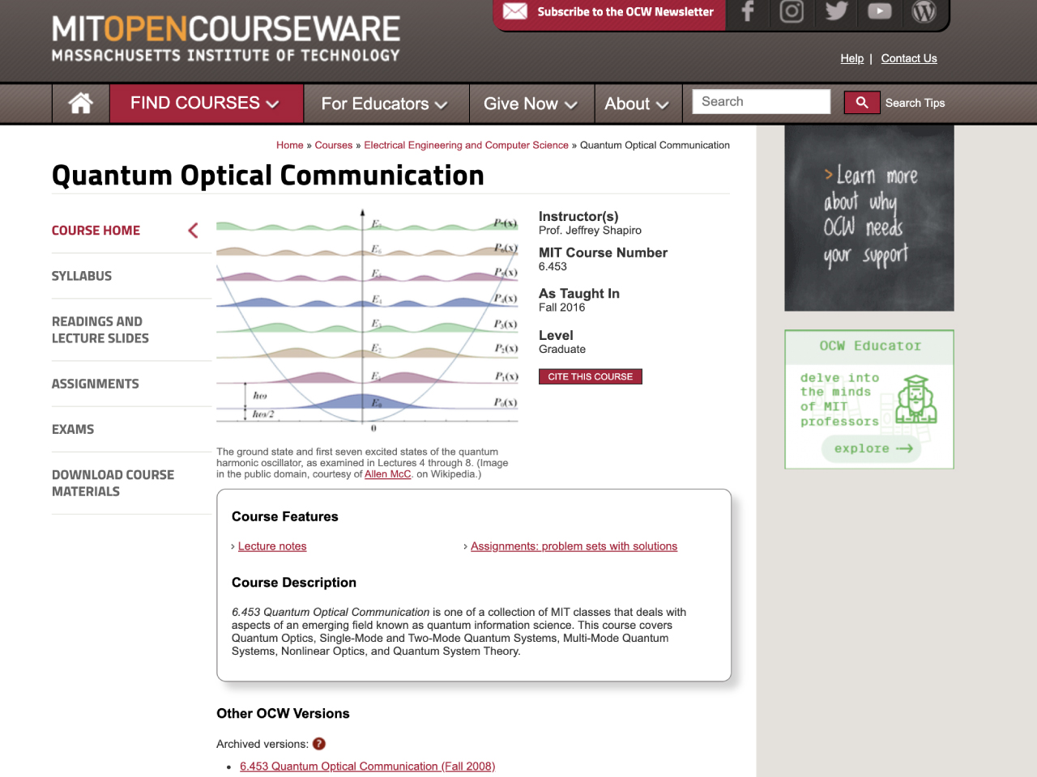Click the Cite This Course button

tap(591, 376)
